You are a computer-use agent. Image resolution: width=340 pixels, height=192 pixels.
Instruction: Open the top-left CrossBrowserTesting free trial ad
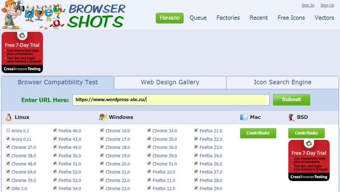22,53
